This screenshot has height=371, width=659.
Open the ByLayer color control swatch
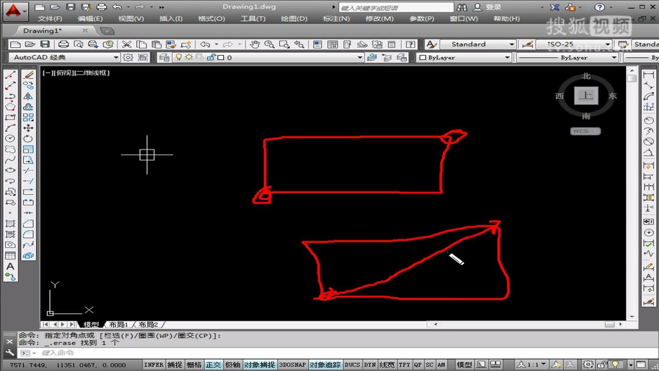(x=423, y=57)
